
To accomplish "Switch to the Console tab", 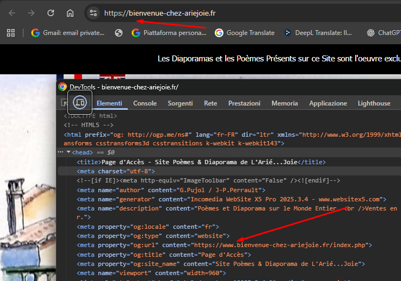I will pos(145,103).
